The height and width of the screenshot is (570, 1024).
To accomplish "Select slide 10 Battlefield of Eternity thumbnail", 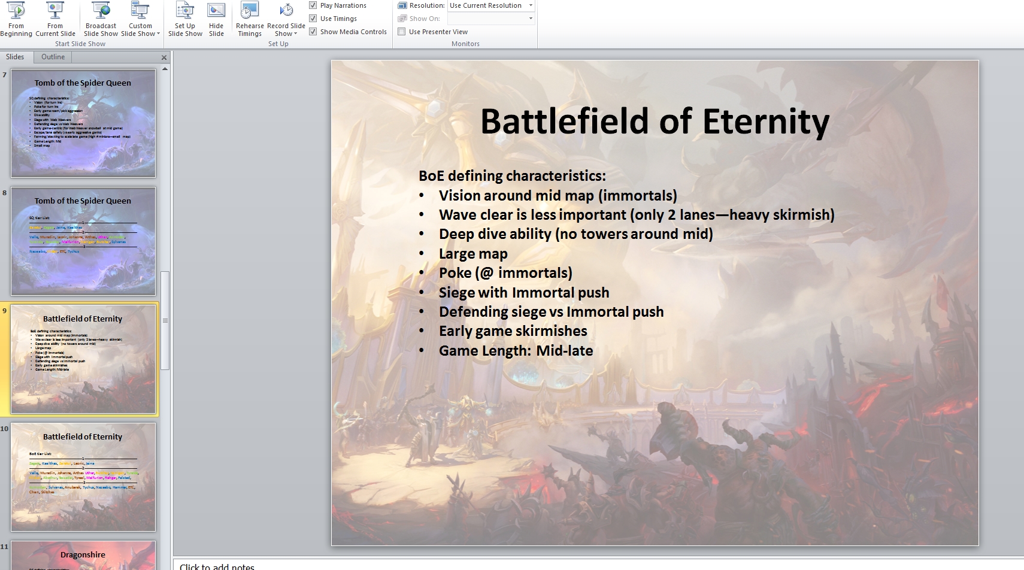I will click(x=83, y=477).
